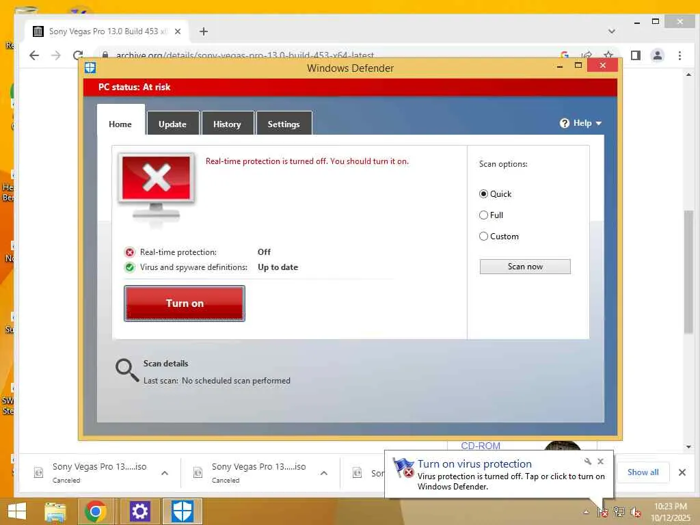Open a new Chrome tab
Image resolution: width=700 pixels, height=525 pixels.
[204, 31]
